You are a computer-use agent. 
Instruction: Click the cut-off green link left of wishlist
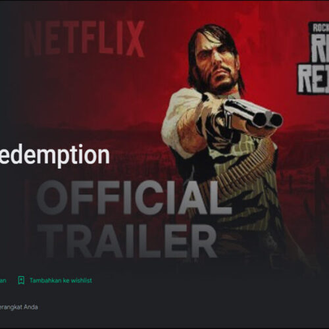3,280
